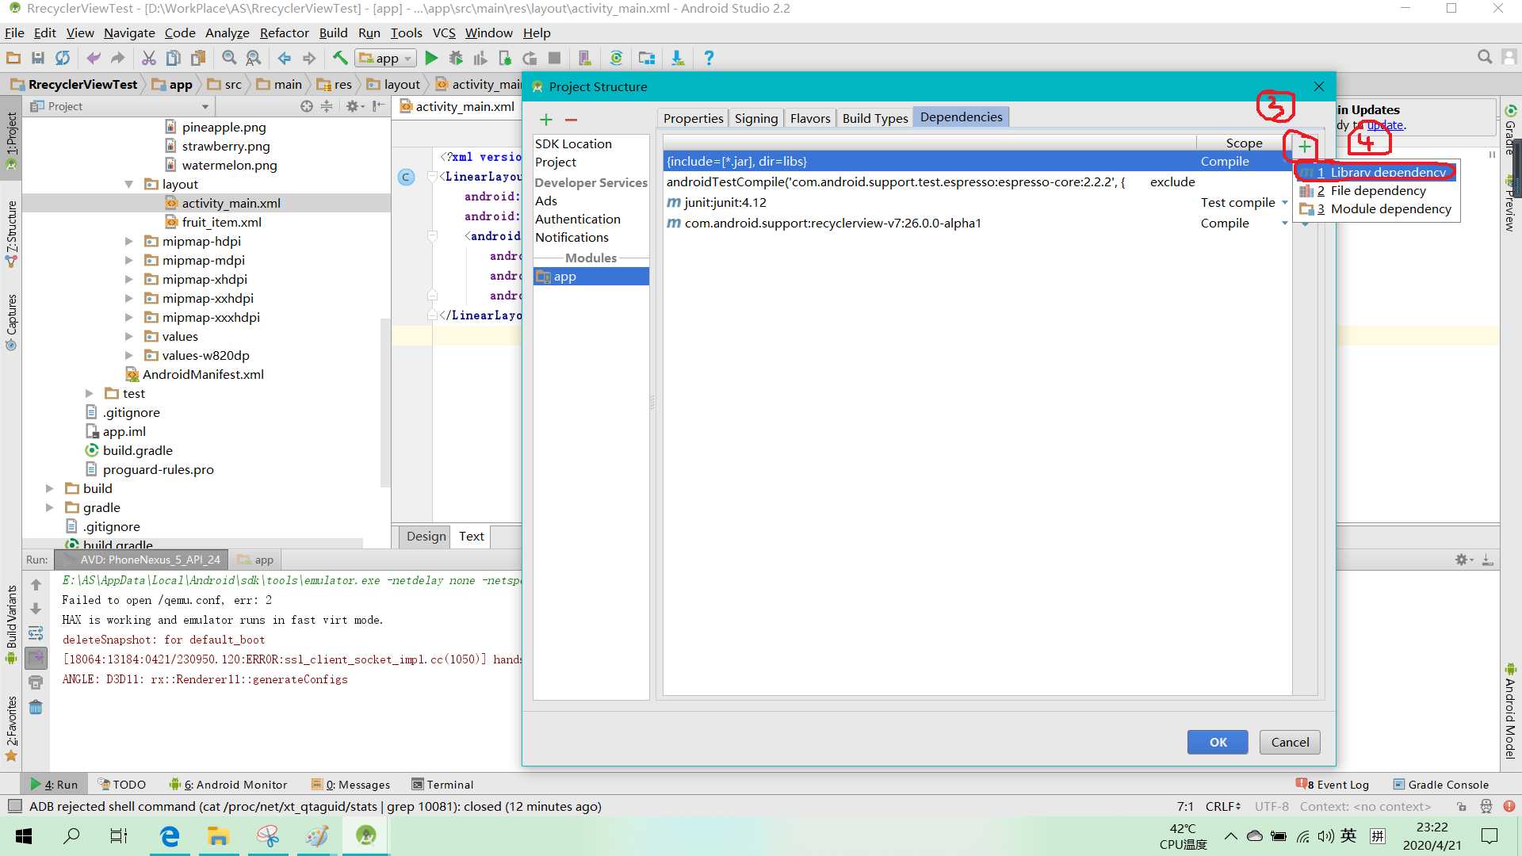The image size is (1522, 856).
Task: Click the Copy icon in toolbar
Action: [173, 58]
